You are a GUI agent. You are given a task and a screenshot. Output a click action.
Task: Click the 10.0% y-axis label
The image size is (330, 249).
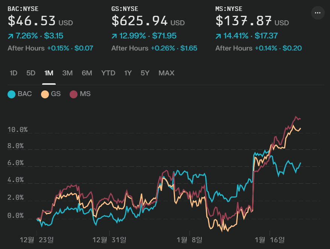(x=17, y=130)
